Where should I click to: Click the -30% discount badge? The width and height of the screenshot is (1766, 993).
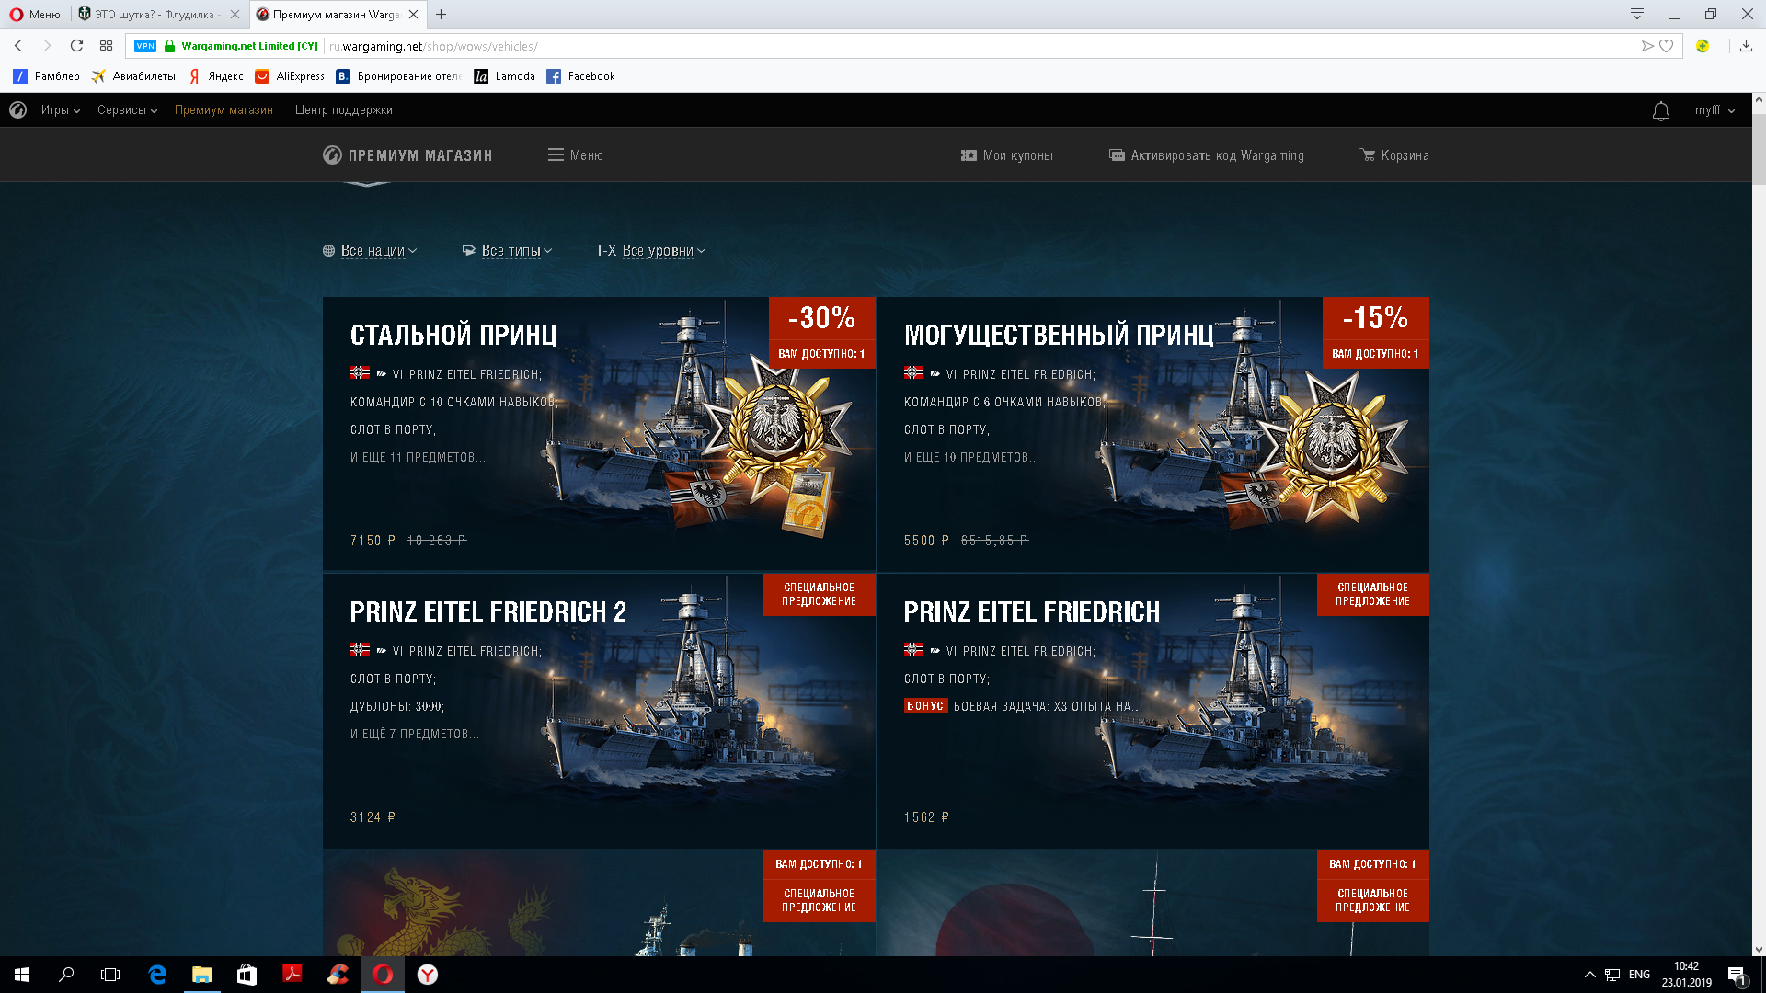click(821, 318)
